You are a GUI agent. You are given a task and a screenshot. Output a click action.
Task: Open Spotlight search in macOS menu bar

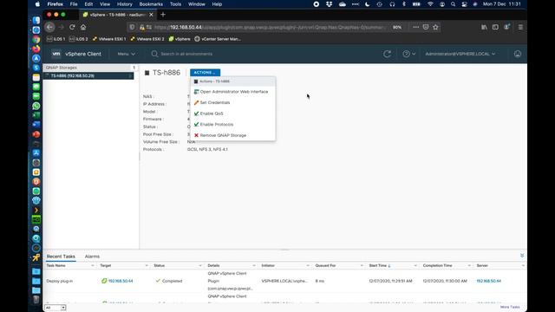pyautogui.click(x=453, y=4)
